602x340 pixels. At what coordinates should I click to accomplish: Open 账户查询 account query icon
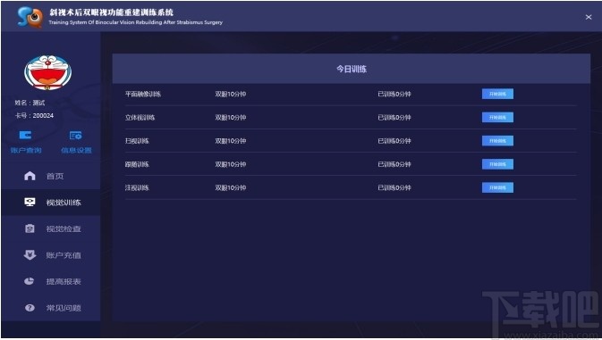coord(25,135)
